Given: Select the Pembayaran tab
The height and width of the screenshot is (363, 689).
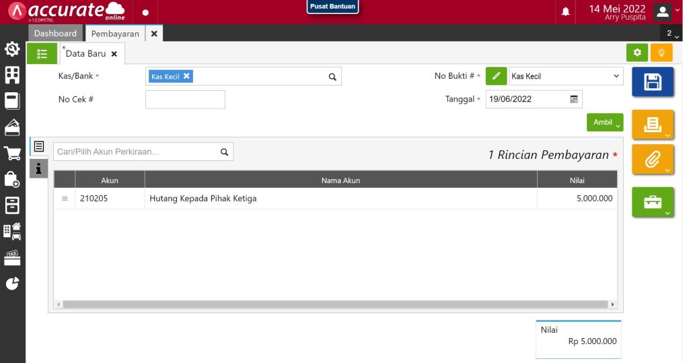Looking at the screenshot, I should tap(115, 33).
